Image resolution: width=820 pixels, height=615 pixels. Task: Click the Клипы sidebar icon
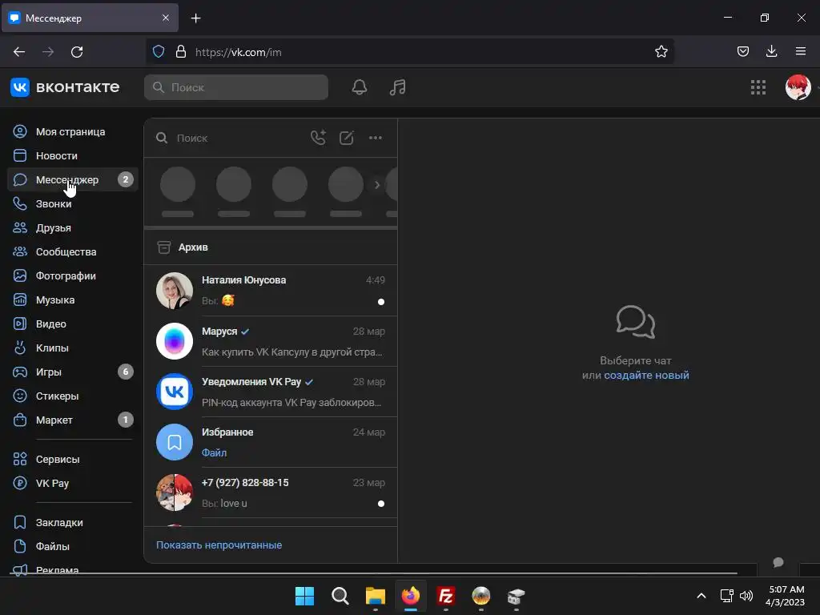pyautogui.click(x=20, y=348)
